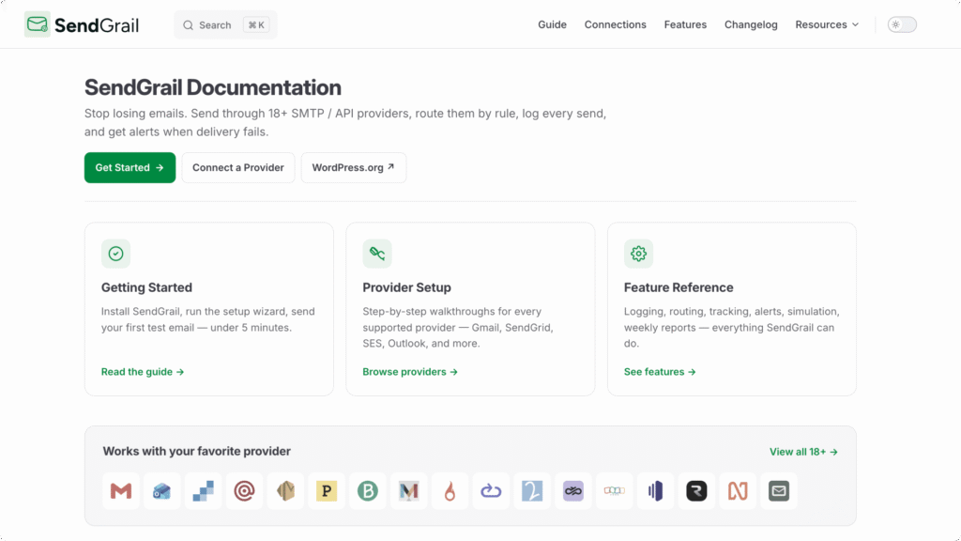The width and height of the screenshot is (961, 541).
Task: Open the orange flame provider icon
Action: 450,490
